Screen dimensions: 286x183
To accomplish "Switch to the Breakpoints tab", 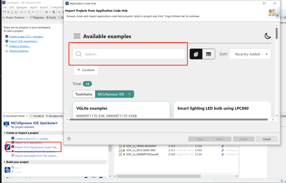I will [54, 116].
